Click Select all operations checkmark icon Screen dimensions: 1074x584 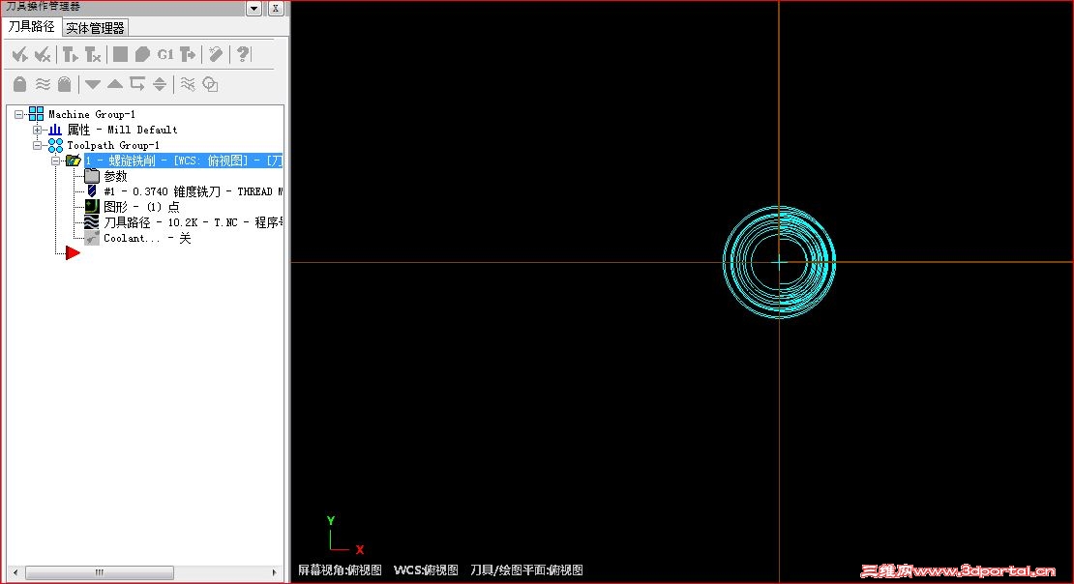point(20,54)
